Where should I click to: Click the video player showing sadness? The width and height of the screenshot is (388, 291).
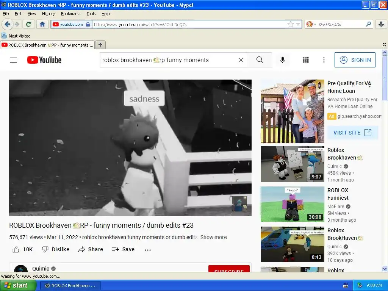[x=130, y=147]
